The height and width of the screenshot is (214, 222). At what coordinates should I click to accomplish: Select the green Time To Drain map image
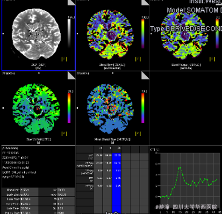(x=36, y=109)
